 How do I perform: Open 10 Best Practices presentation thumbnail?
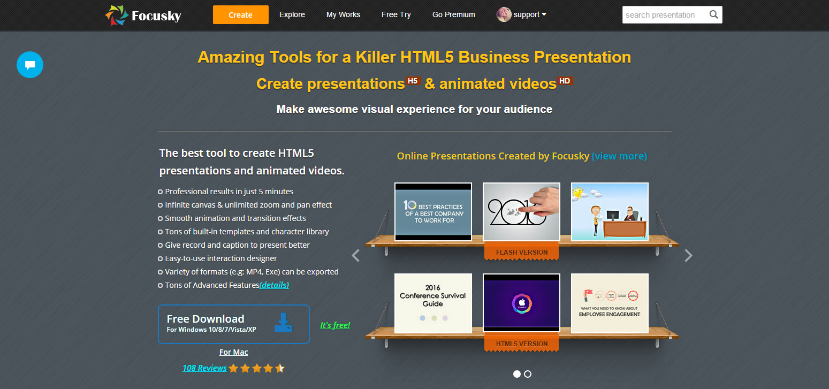(x=433, y=212)
